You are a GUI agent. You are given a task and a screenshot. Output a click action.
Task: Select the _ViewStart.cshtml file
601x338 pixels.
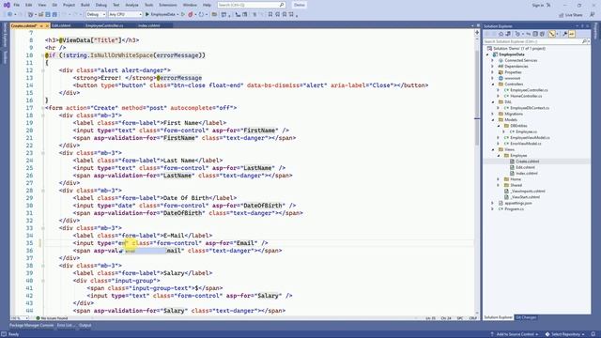coord(525,197)
